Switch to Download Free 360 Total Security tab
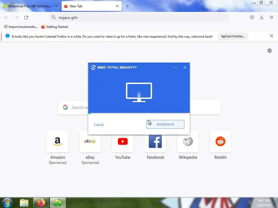 click(30, 6)
